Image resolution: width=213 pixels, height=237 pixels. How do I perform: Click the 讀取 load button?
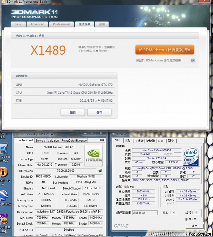point(73,112)
